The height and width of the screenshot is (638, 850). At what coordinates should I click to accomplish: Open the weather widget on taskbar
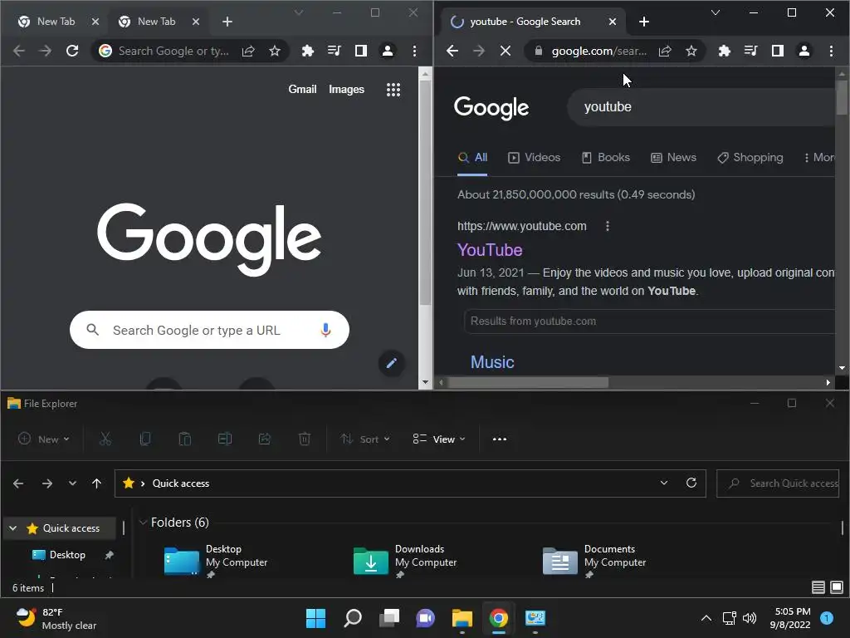click(x=56, y=618)
